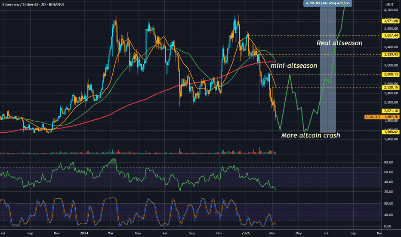Select the 4,705.00 (302.66%) measurement label
Screen dimensions: 401x237
(327, 3)
